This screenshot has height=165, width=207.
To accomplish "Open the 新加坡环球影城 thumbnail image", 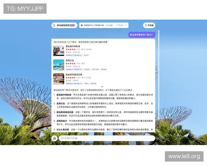I will click(x=59, y=51).
